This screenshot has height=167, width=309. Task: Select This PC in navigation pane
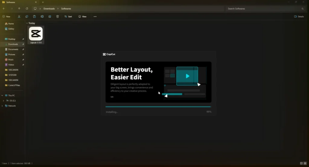click(x=11, y=95)
